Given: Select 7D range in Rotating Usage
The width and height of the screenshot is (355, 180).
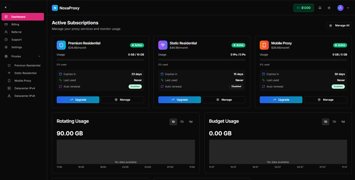Looking at the screenshot, I should [x=182, y=122].
